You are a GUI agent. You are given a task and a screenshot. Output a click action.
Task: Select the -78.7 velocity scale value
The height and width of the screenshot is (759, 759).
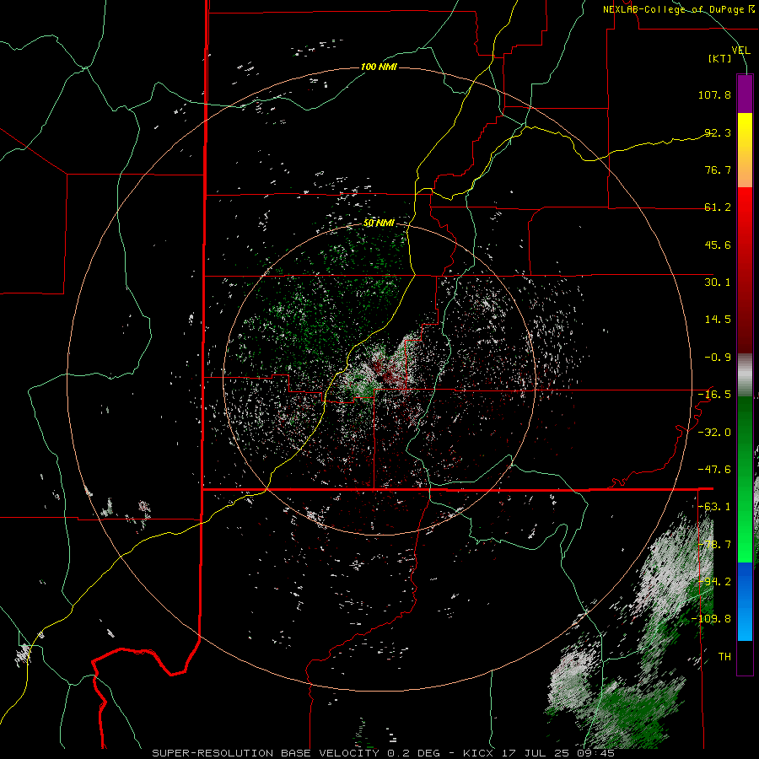click(714, 545)
